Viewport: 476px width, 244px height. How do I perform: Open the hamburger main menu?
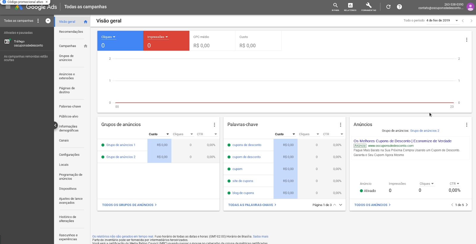(x=8, y=7)
